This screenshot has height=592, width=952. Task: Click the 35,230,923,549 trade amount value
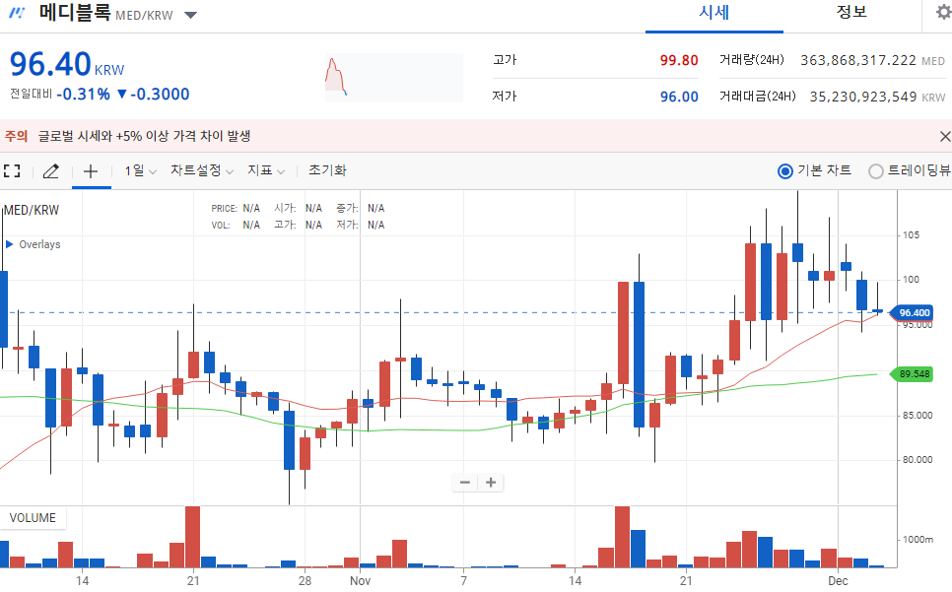[862, 98]
